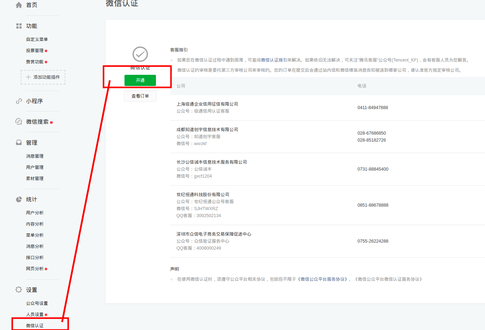Click the 管理 section heading

coord(31,143)
